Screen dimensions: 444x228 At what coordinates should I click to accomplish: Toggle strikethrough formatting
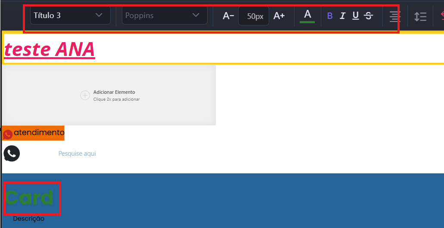(x=368, y=16)
